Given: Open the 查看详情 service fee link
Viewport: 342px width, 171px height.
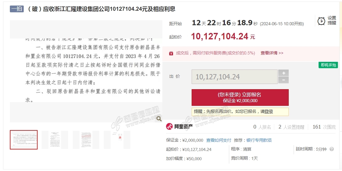Looking at the screenshot, I should pos(272,53).
